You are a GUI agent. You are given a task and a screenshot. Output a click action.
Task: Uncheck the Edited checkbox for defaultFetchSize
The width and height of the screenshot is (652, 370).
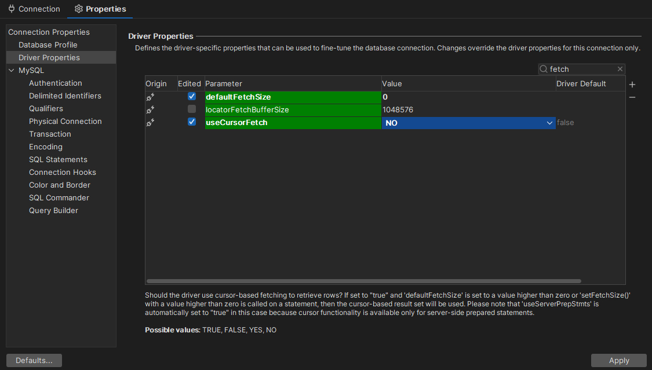point(191,96)
